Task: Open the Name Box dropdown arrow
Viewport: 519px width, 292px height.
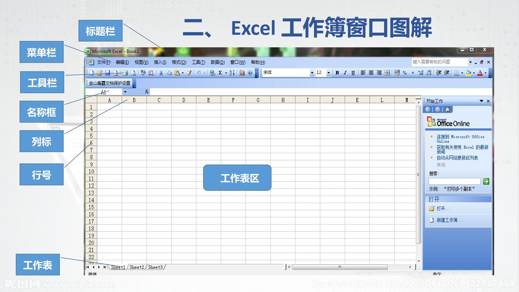Action: (125, 92)
